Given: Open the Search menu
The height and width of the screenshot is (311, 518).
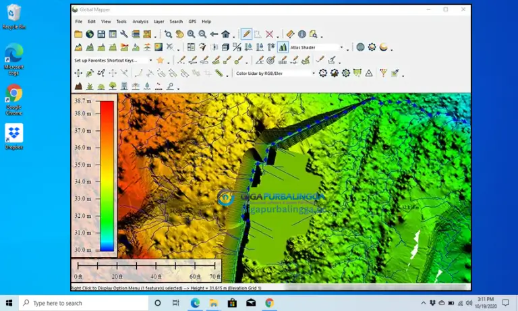Looking at the screenshot, I should click(x=176, y=22).
